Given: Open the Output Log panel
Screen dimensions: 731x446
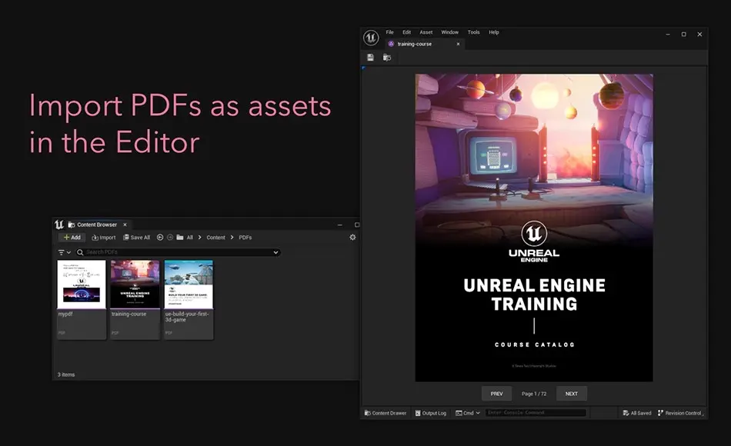Looking at the screenshot, I should point(431,412).
